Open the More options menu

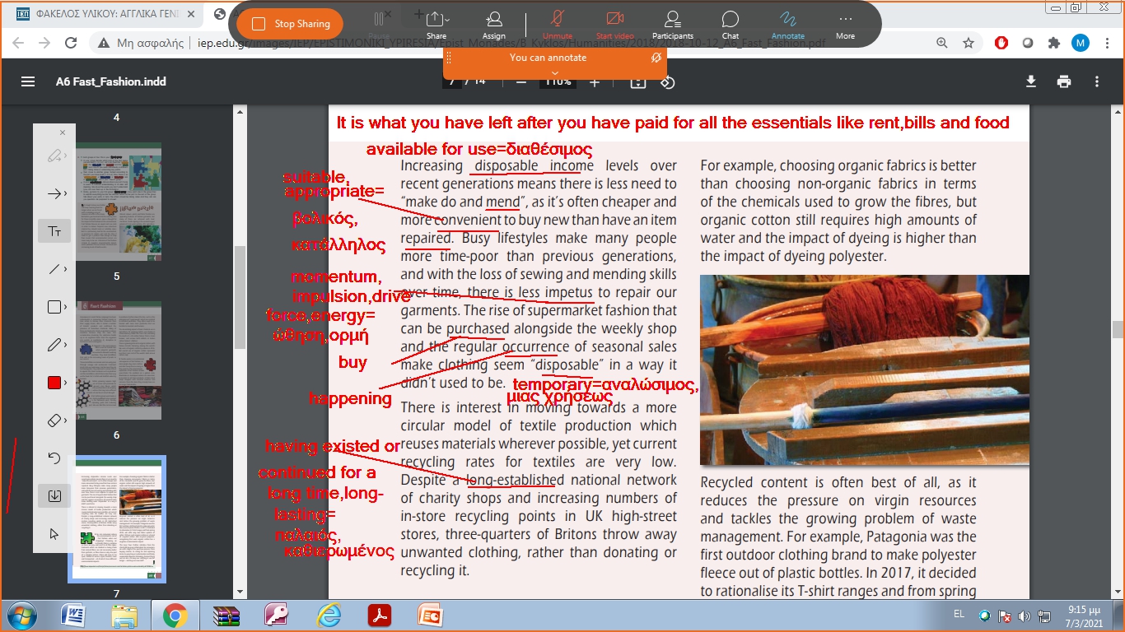tap(845, 24)
